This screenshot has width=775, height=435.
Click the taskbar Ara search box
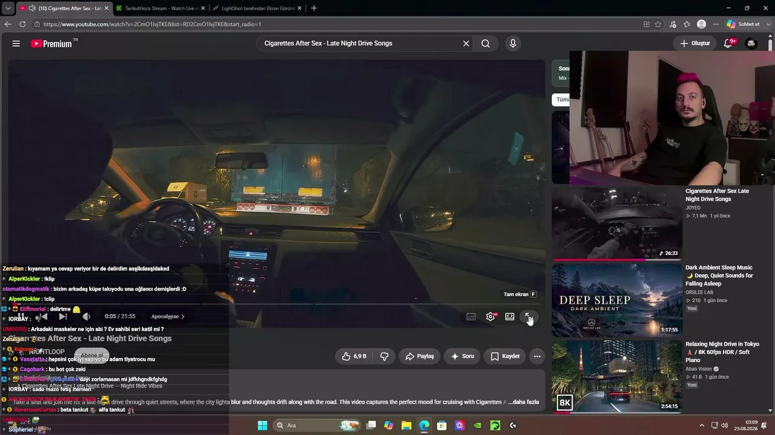tap(317, 425)
